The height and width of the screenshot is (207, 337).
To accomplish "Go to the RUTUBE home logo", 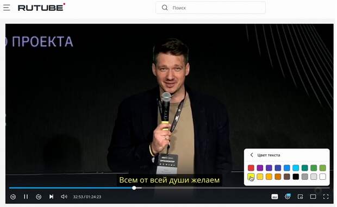I will click(41, 8).
